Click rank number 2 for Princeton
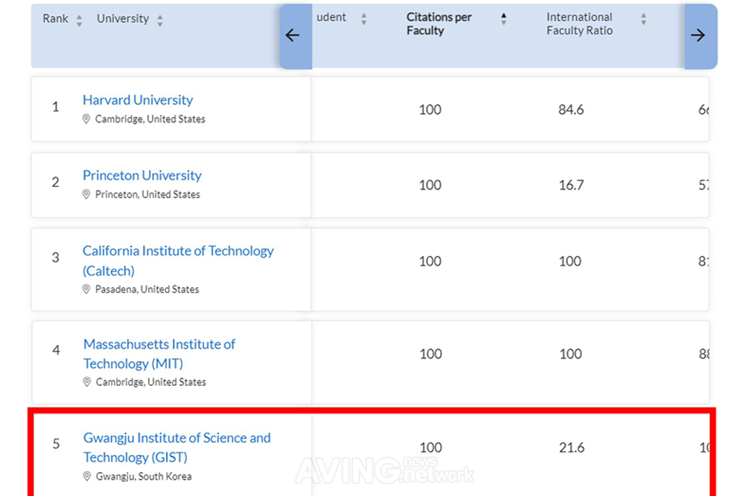 pos(56,182)
